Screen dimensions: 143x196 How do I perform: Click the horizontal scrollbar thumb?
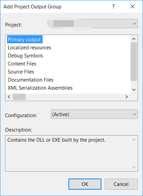[x=19, y=97]
